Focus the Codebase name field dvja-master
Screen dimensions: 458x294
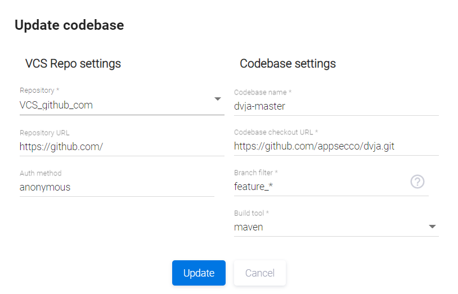[335, 106]
